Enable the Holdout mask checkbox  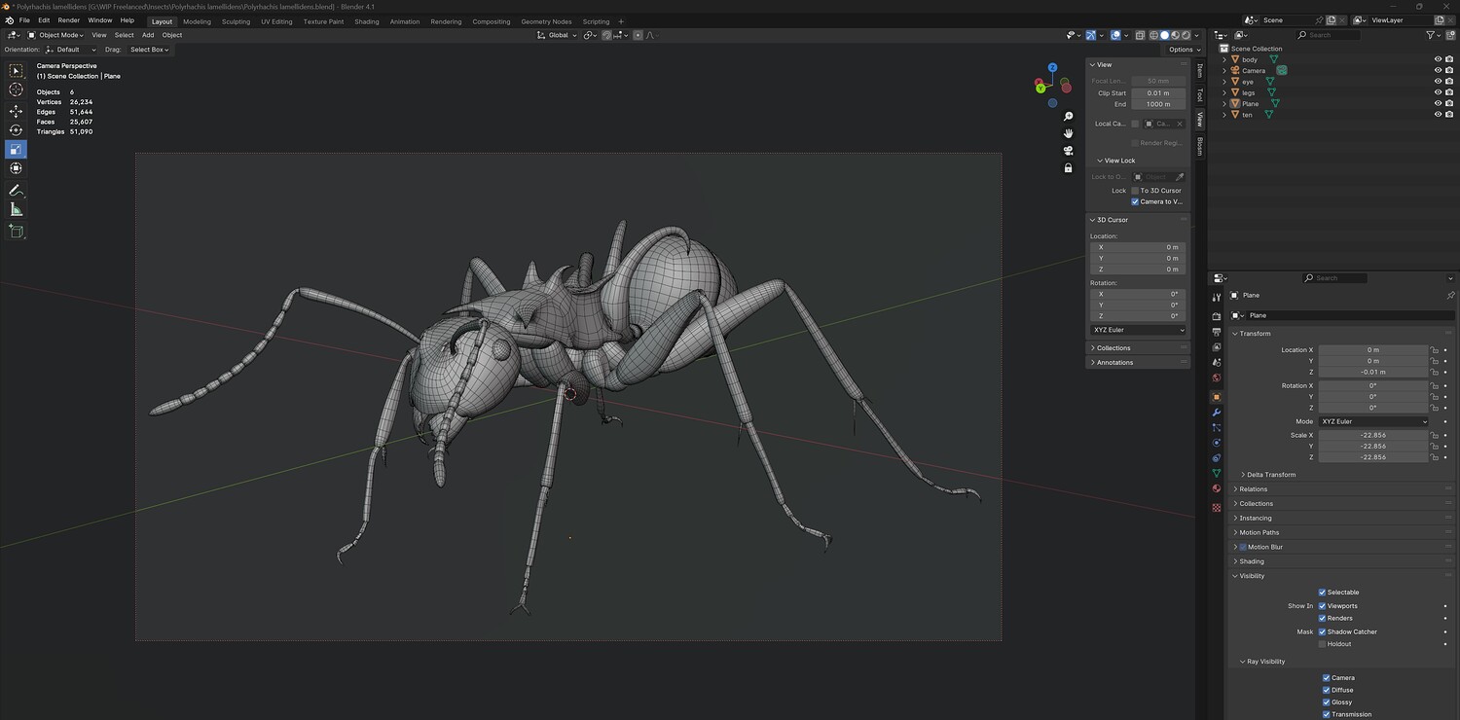click(1322, 644)
